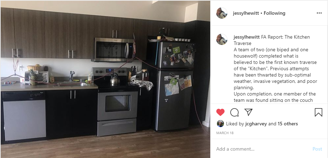Open jessylhewitt username in the caption
Screen dimensions: 328x158
(247, 37)
